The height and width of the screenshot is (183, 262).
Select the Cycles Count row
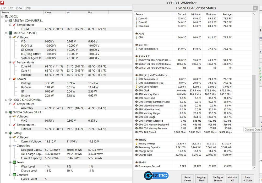[66, 179]
